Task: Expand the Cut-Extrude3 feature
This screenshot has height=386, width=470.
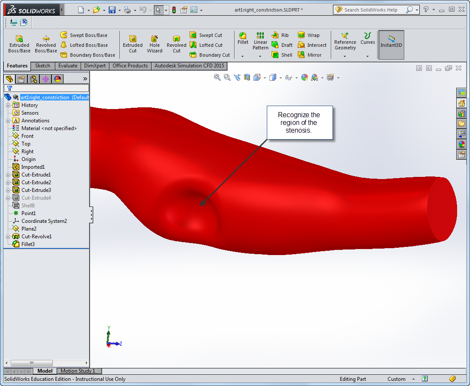Action: (x=8, y=191)
